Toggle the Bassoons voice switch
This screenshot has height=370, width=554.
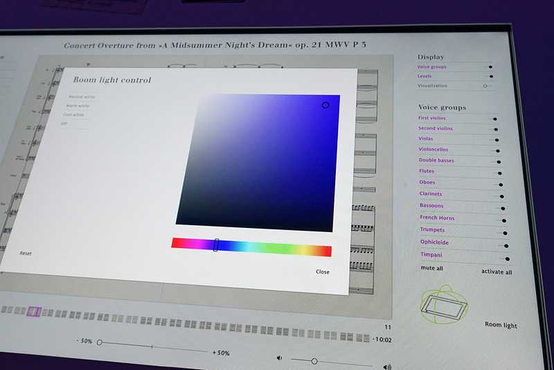(501, 209)
